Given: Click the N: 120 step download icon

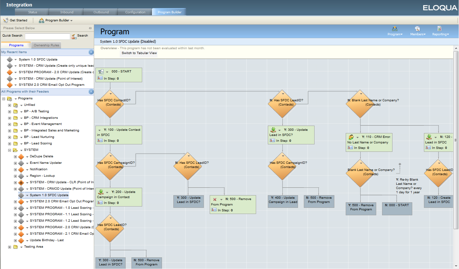Looking at the screenshot, I should 429,137.
